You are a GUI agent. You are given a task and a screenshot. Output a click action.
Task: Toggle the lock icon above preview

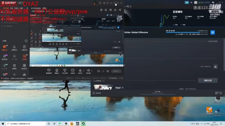(x=106, y=10)
